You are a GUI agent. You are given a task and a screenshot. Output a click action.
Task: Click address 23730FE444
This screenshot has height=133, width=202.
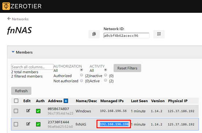[x=58, y=122]
